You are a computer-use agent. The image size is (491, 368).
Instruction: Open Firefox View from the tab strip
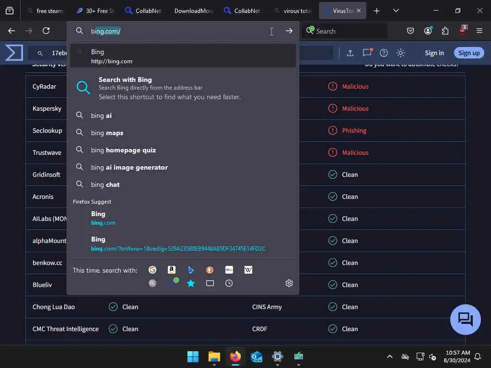(10, 11)
